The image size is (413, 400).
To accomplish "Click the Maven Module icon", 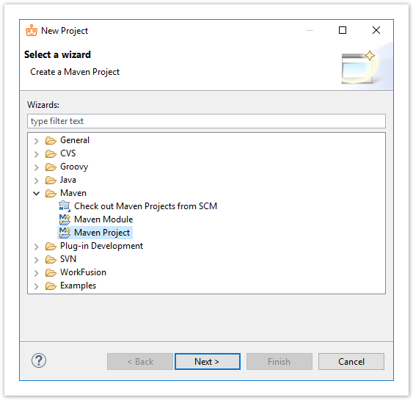I will pos(65,219).
